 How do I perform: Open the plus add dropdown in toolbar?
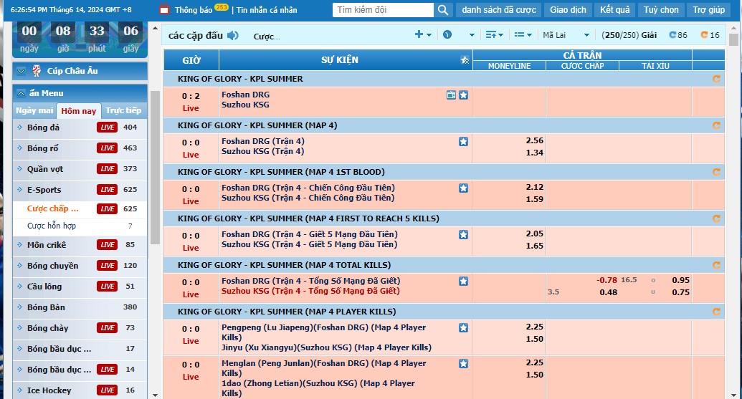pos(423,34)
